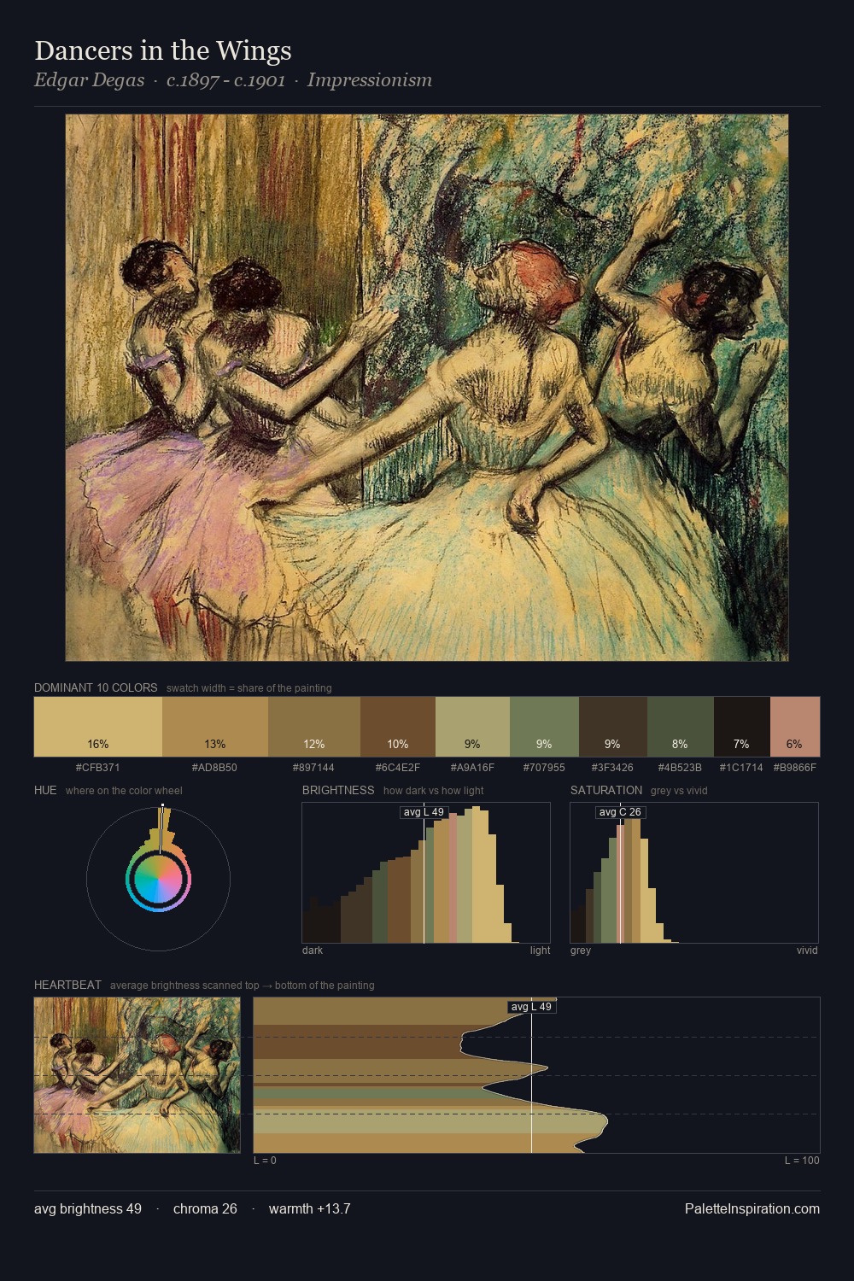Click the 'avg L 49' heartbeat label
The width and height of the screenshot is (854, 1281).
point(531,1007)
